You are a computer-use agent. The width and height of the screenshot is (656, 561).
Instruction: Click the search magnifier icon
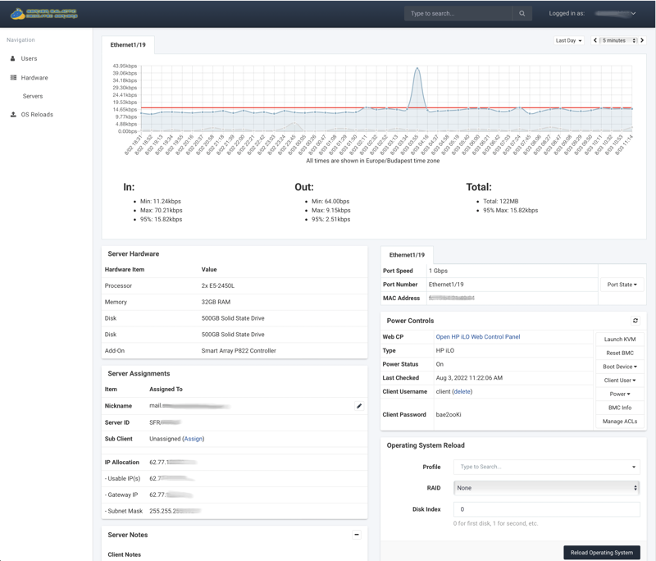522,13
